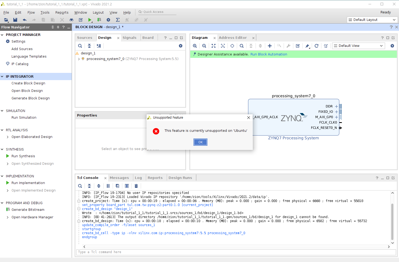Screen dimensions: 399x262
Task: Click the Zoom Fit icon in Diagram toolbar
Action: [214, 46]
